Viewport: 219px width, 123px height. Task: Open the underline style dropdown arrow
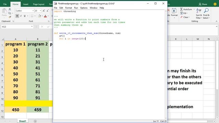click(x=27, y=16)
